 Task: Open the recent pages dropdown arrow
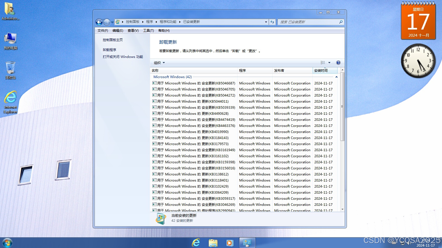tap(112, 22)
